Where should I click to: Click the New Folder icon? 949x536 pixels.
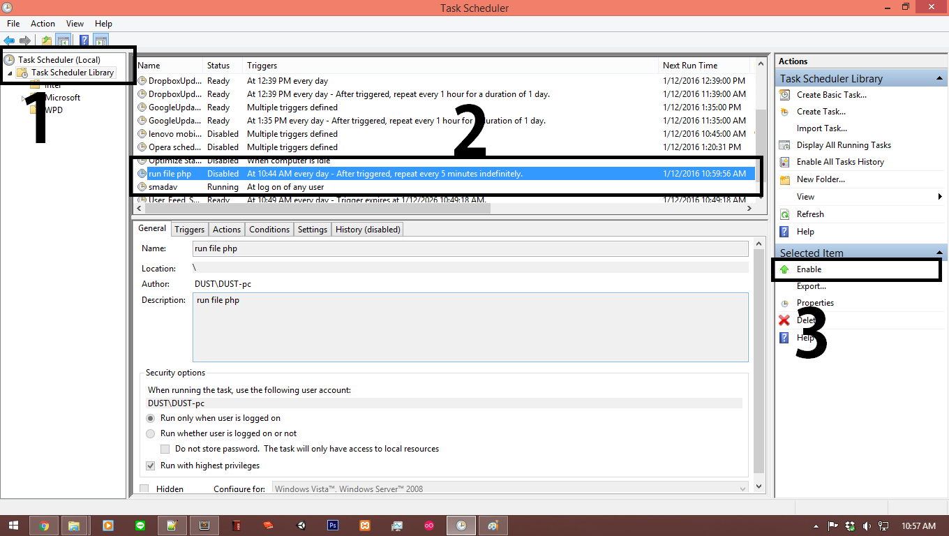[x=784, y=179]
